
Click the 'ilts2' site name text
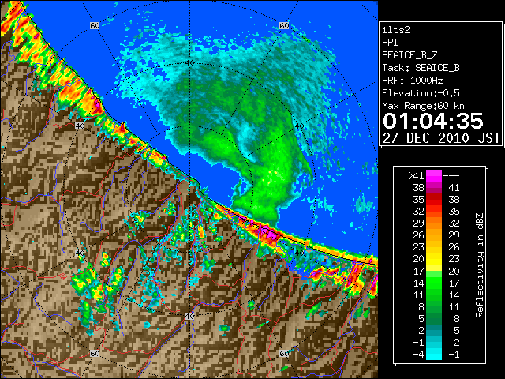396,30
